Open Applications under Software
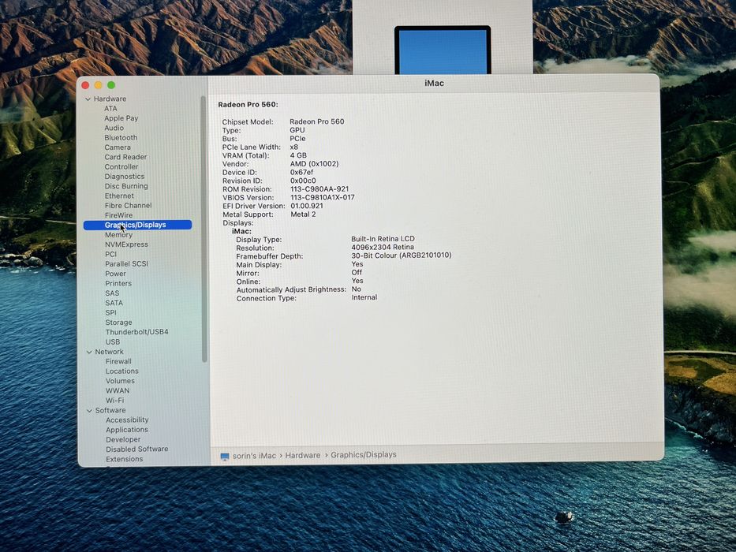 tap(127, 430)
